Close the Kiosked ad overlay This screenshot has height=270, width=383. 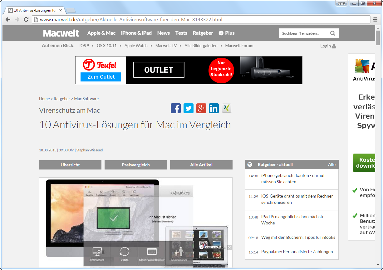click(x=229, y=248)
